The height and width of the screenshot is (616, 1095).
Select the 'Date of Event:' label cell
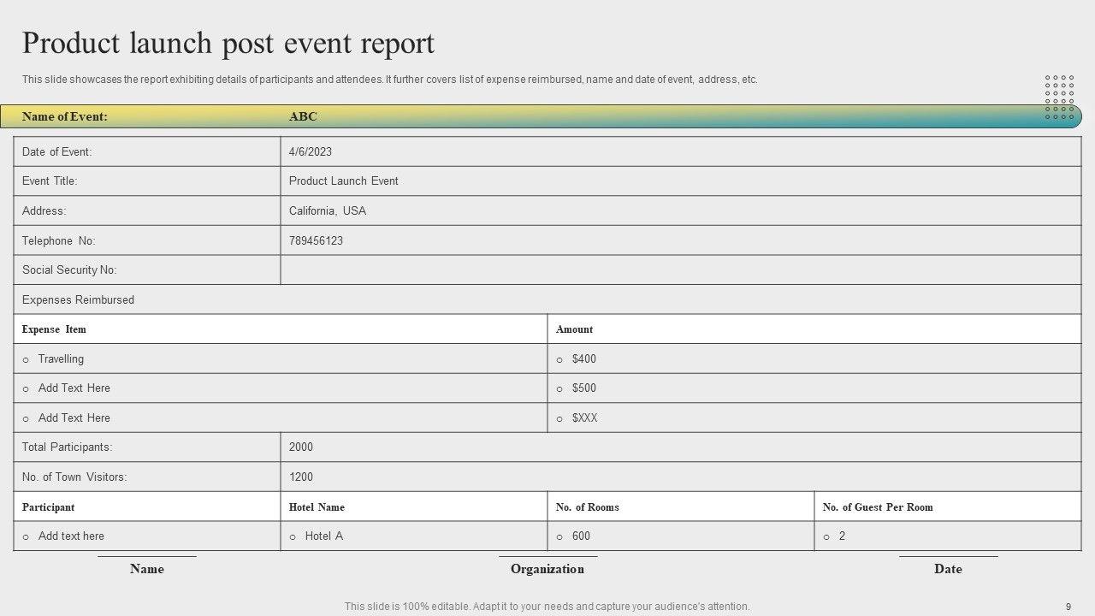click(x=147, y=151)
